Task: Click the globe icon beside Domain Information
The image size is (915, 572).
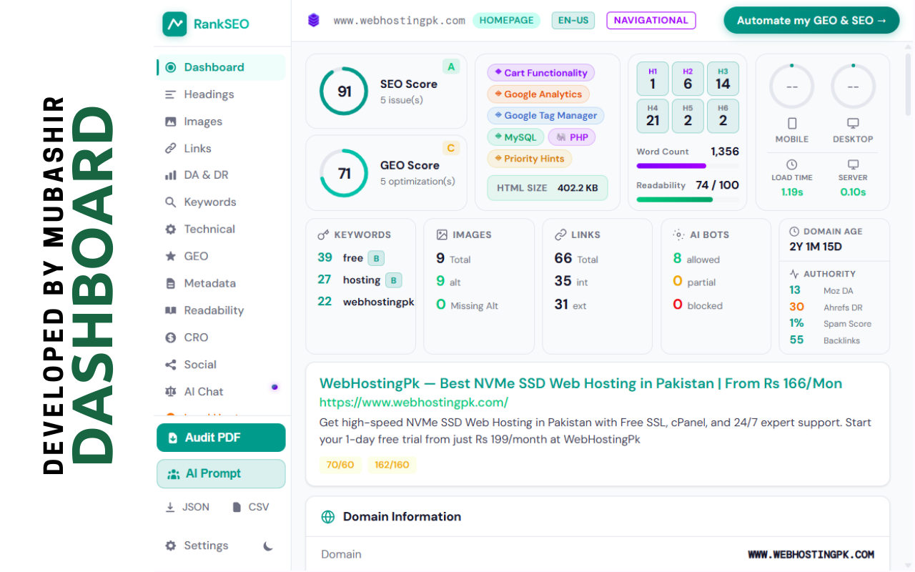Action: pos(328,517)
